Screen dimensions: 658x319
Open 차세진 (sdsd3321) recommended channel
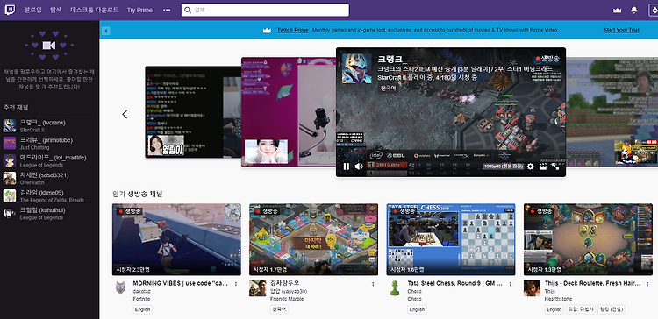click(x=49, y=178)
